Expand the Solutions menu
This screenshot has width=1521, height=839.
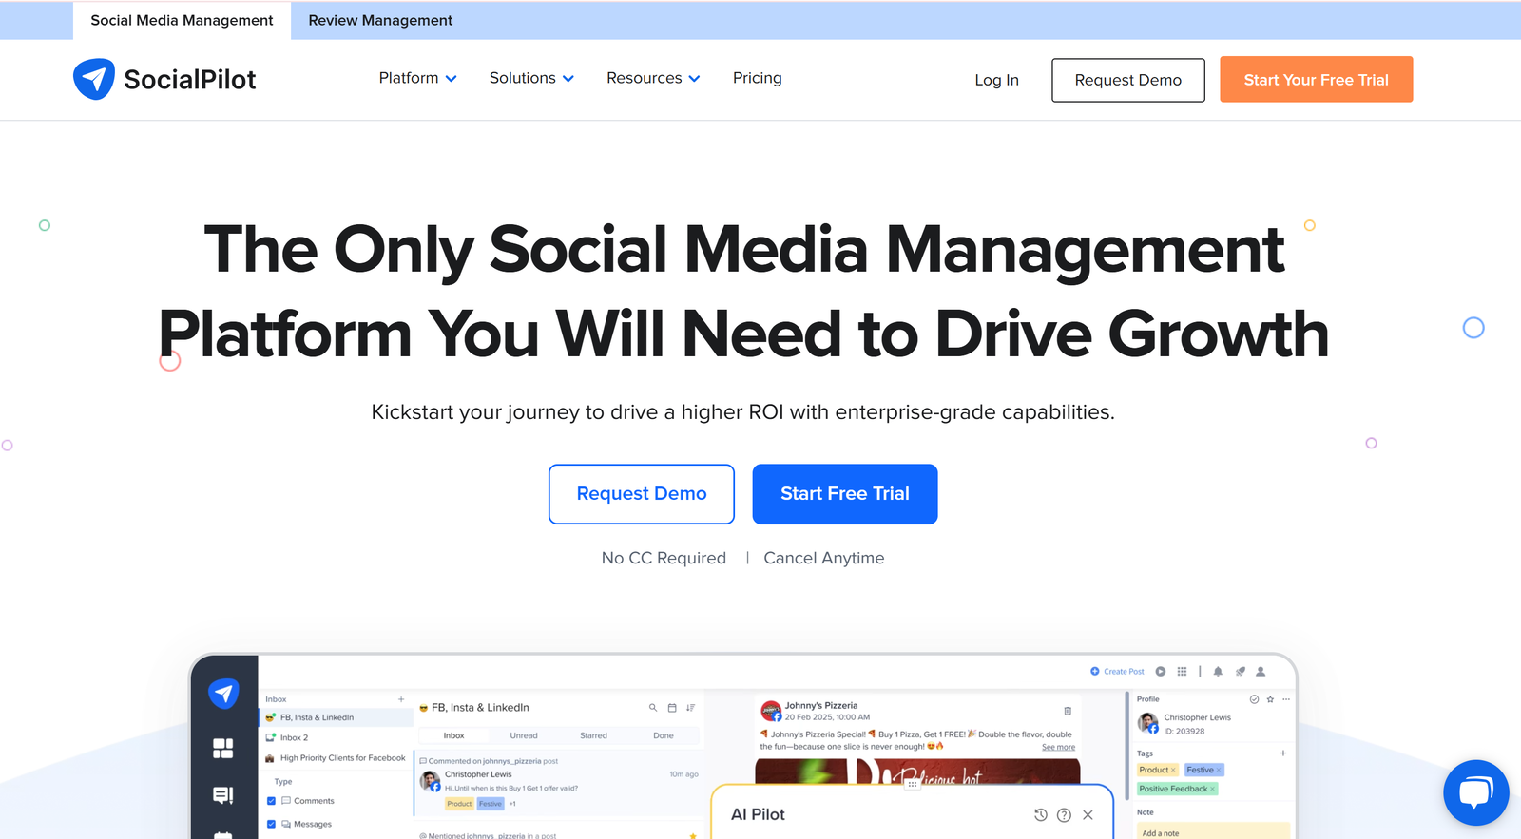click(531, 78)
